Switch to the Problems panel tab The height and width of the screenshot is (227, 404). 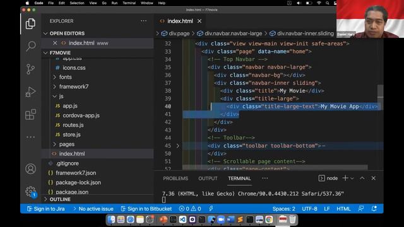coord(175,178)
